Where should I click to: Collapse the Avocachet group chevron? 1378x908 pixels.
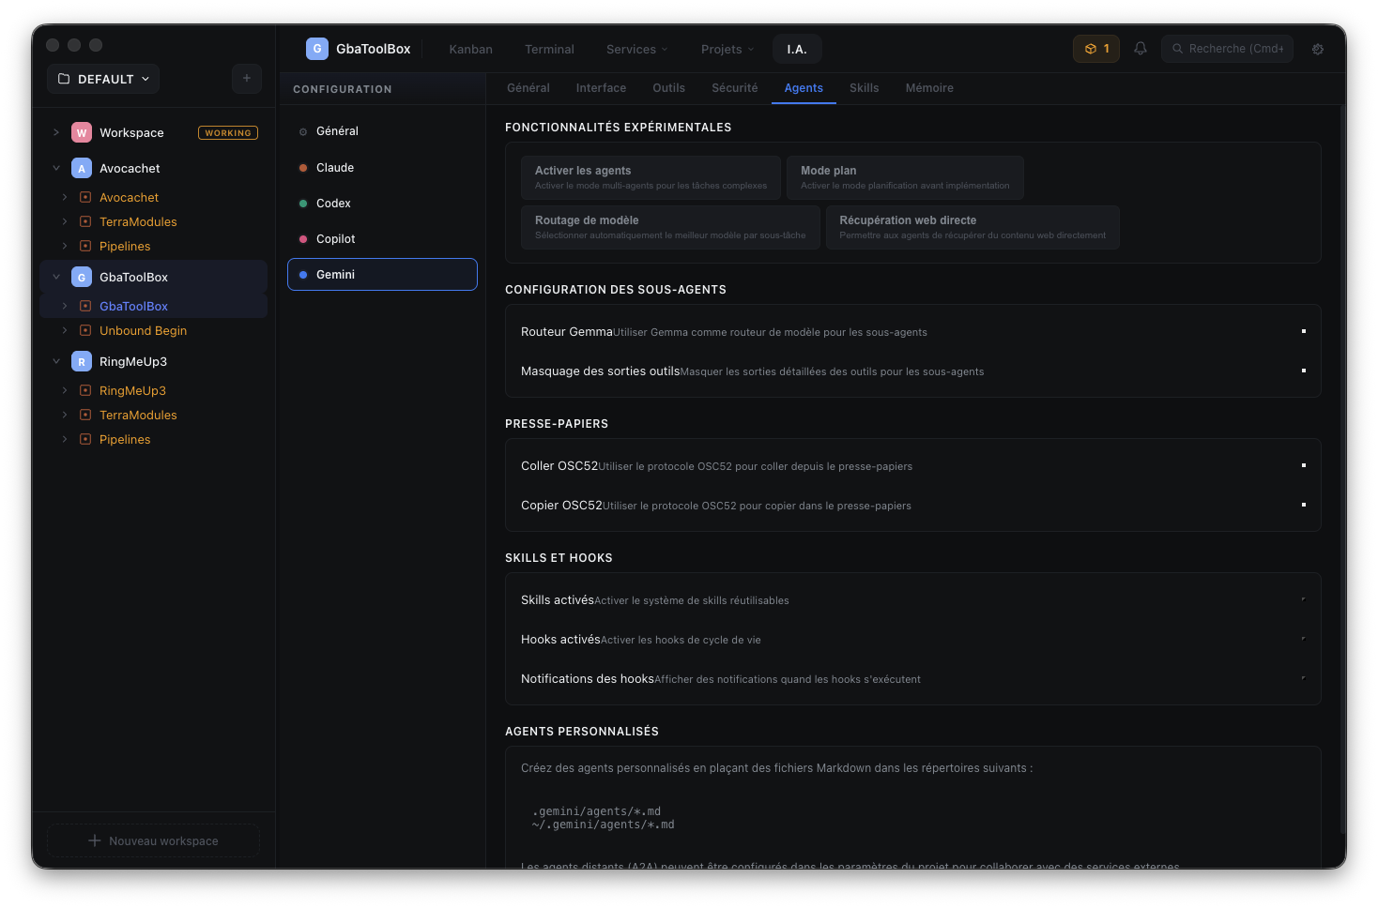(x=56, y=168)
